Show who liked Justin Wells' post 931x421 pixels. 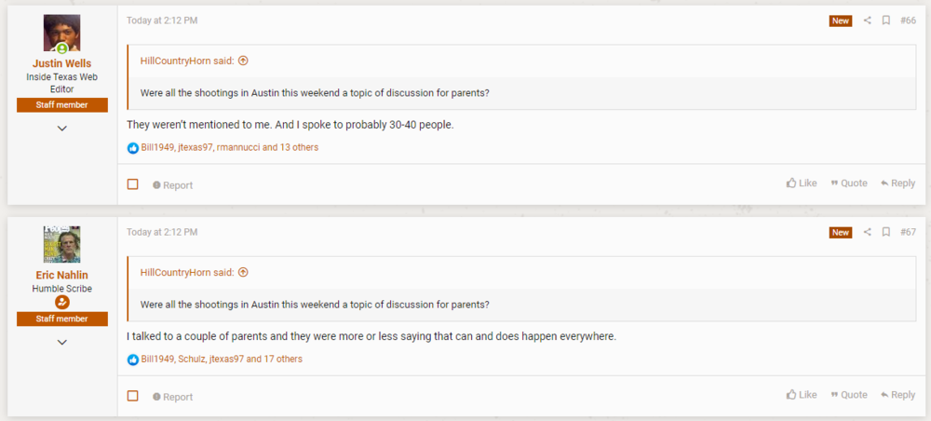point(229,147)
